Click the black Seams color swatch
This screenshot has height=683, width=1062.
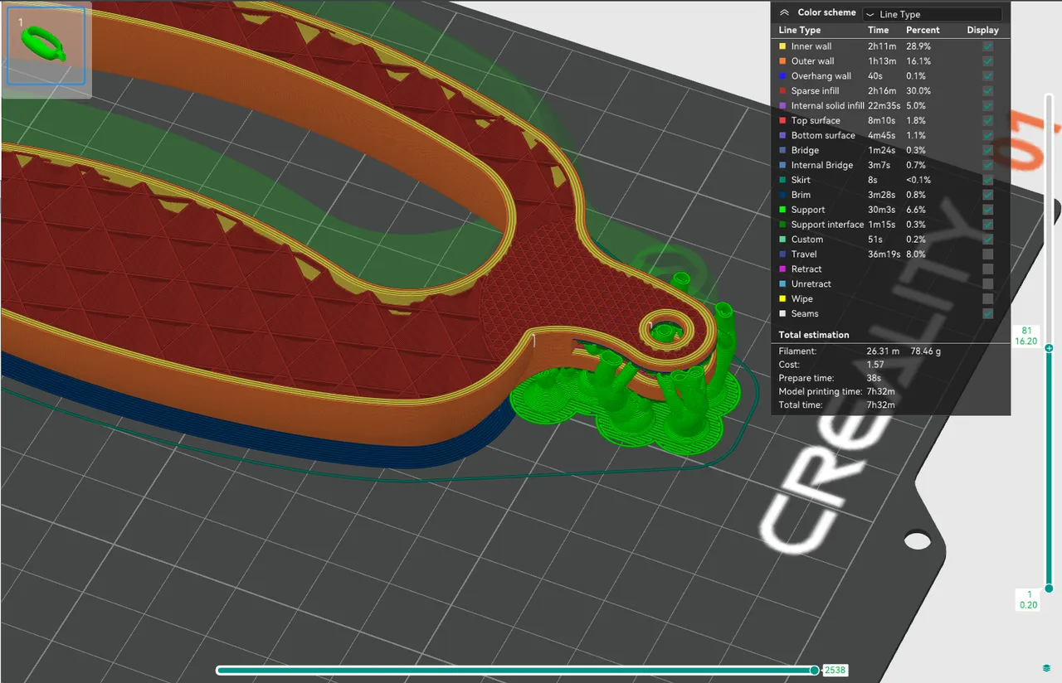point(782,313)
